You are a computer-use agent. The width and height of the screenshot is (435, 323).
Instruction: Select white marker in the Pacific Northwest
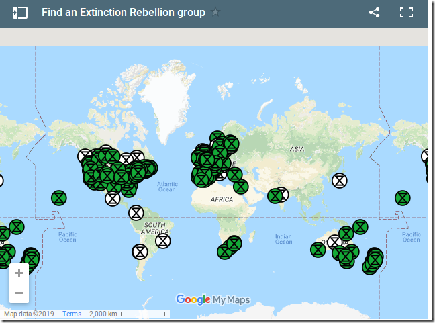(x=83, y=155)
